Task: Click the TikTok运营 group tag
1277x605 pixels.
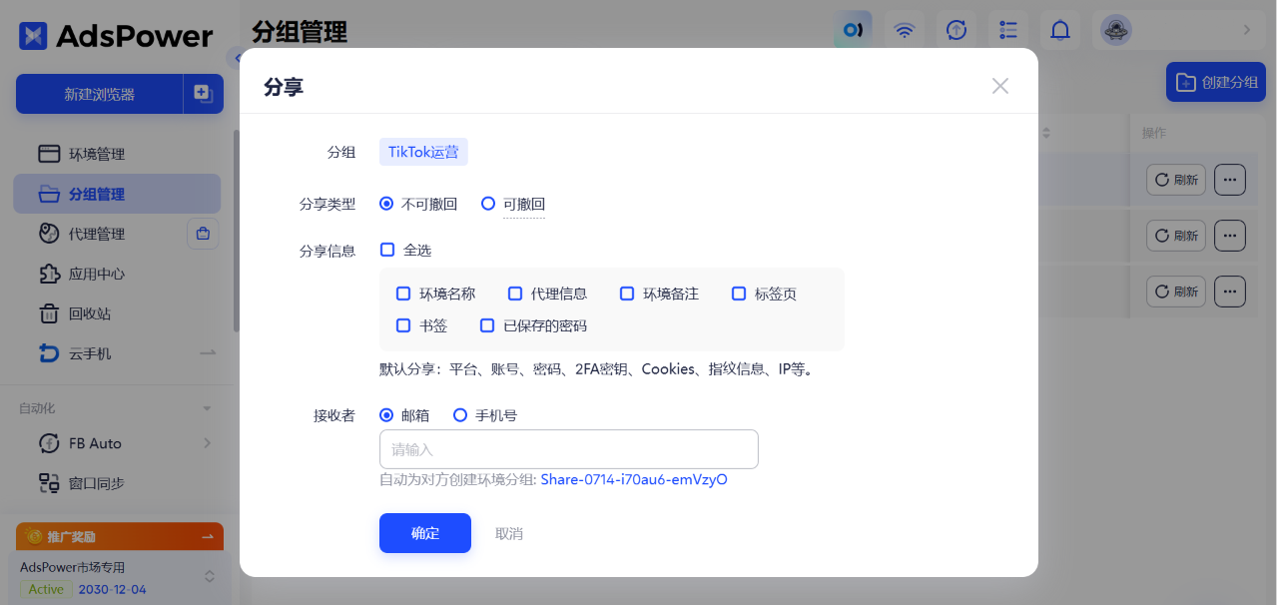Action: [x=424, y=152]
